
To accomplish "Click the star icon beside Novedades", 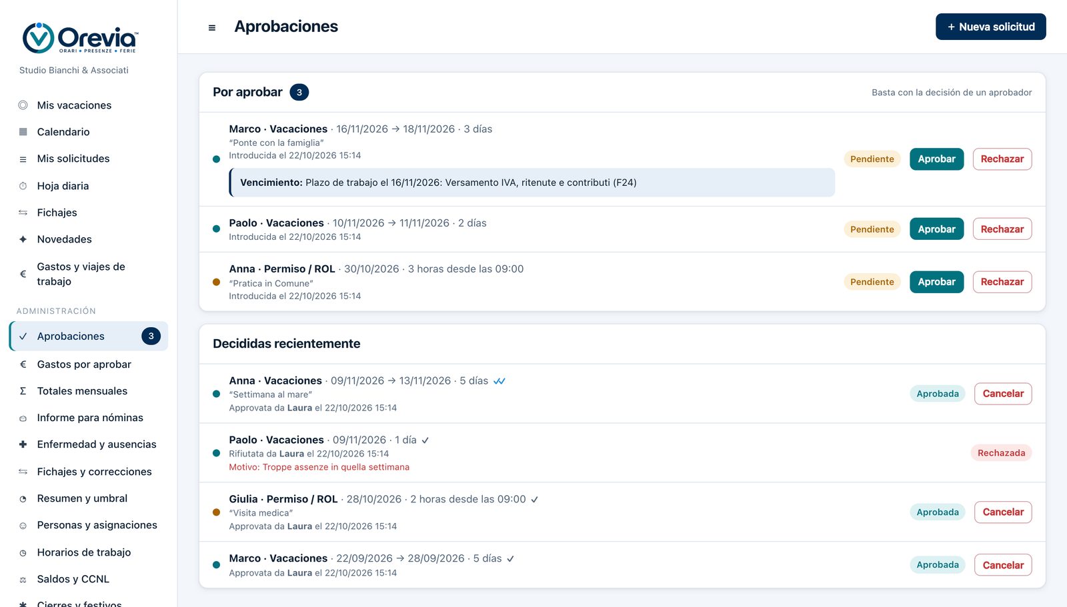I will 23,239.
